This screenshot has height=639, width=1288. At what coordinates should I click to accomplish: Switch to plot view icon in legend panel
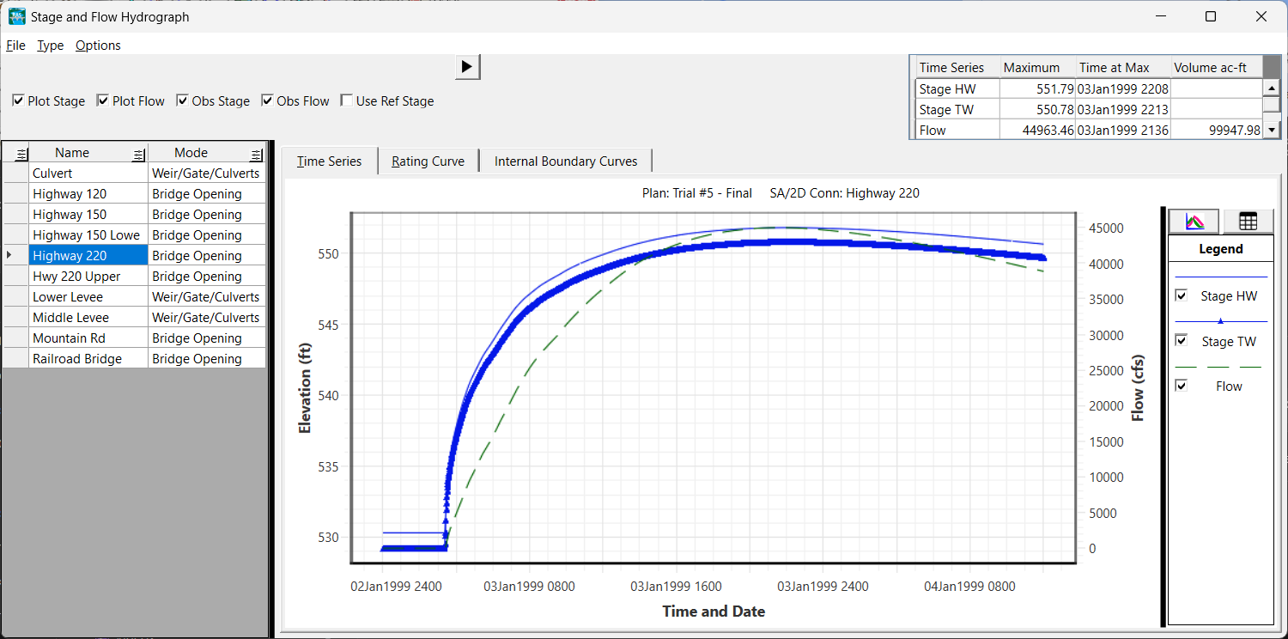(x=1194, y=222)
